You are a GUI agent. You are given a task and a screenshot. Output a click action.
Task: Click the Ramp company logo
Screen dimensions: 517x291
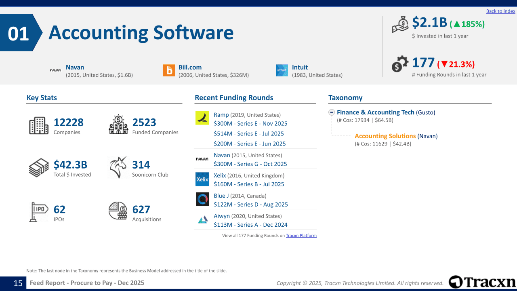[x=202, y=118]
